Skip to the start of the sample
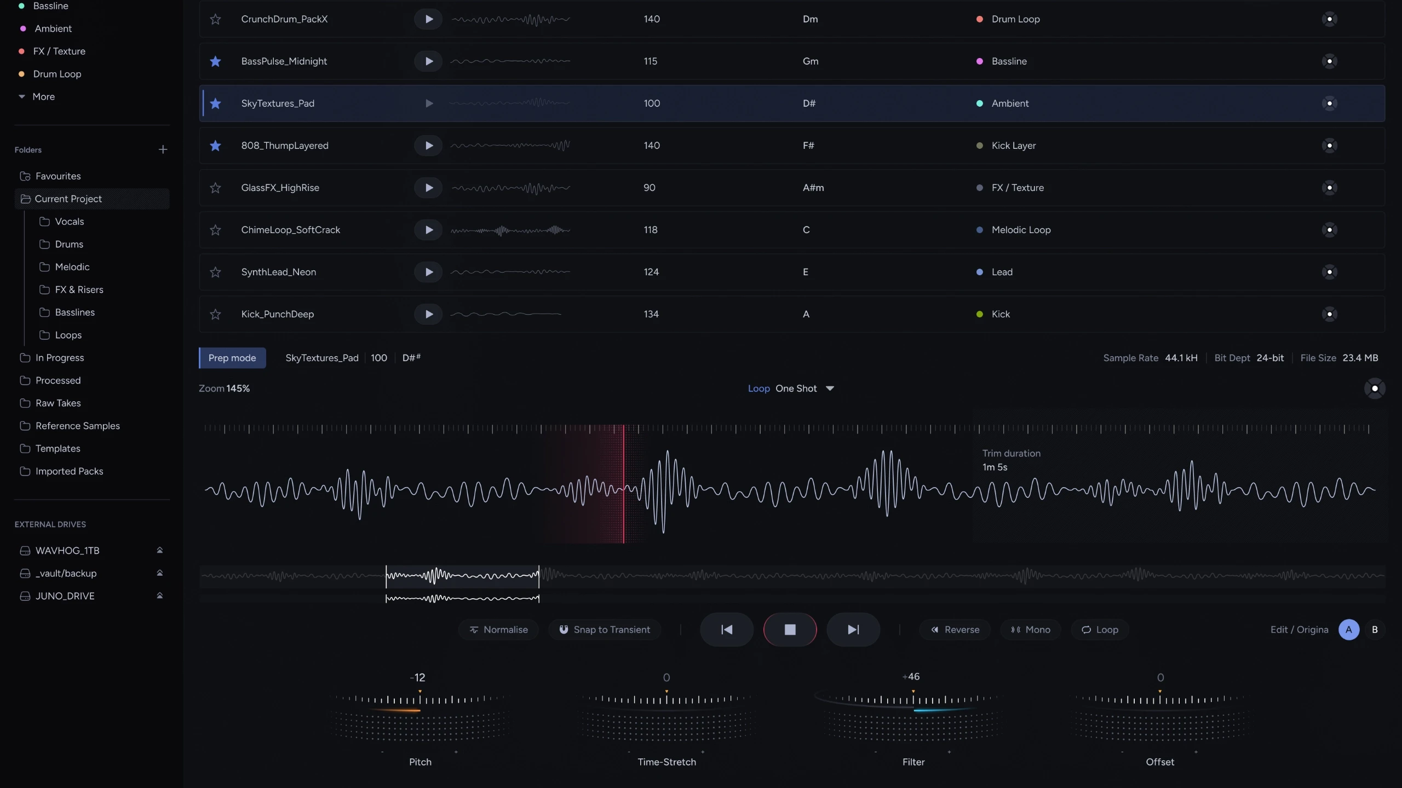 click(727, 630)
